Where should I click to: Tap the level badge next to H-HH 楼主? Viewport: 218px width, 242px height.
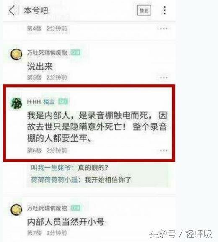click(63, 102)
